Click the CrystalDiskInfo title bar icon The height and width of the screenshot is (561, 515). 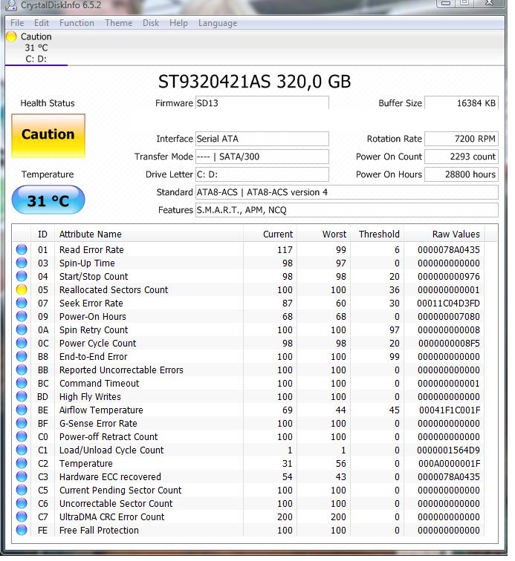point(12,4)
